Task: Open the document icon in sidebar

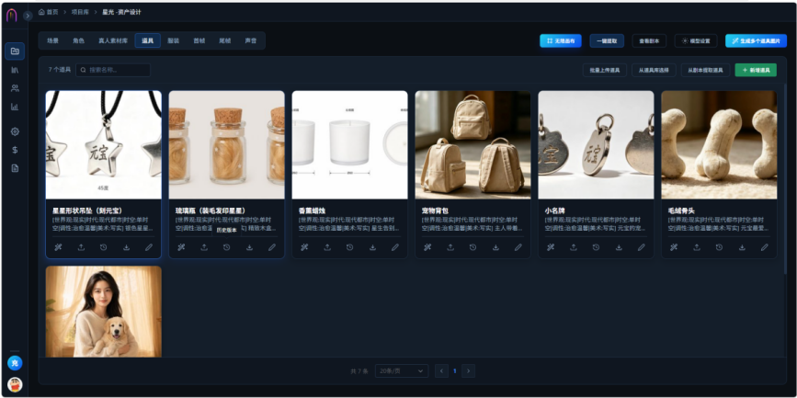Action: 15,168
